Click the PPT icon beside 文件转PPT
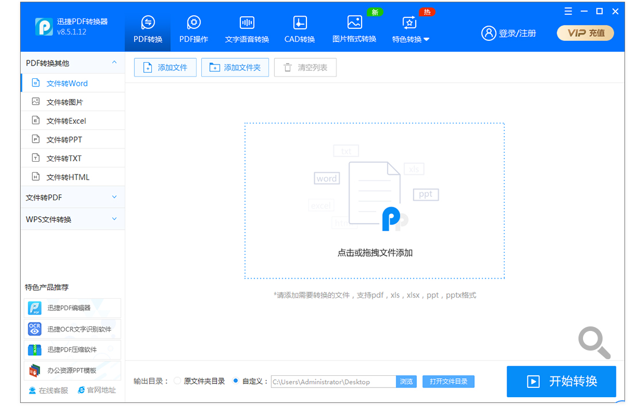 point(36,139)
